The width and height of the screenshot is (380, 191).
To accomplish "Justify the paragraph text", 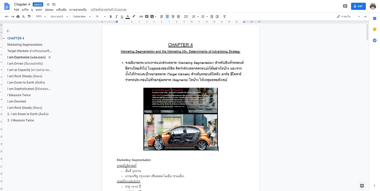I will click(x=178, y=16).
